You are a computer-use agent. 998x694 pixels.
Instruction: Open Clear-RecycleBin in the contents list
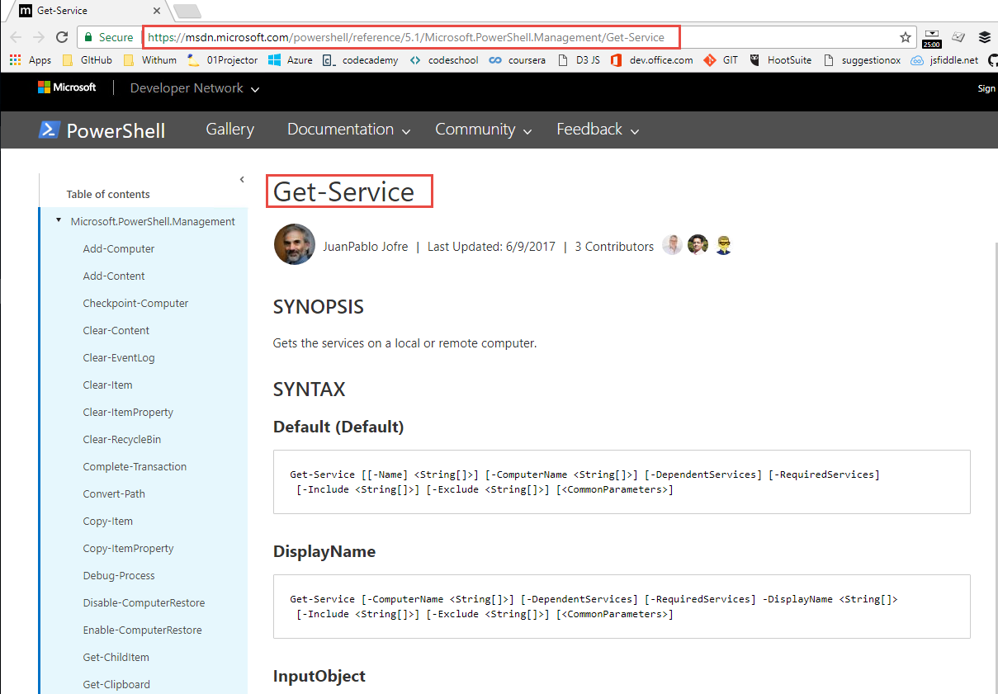(x=122, y=439)
